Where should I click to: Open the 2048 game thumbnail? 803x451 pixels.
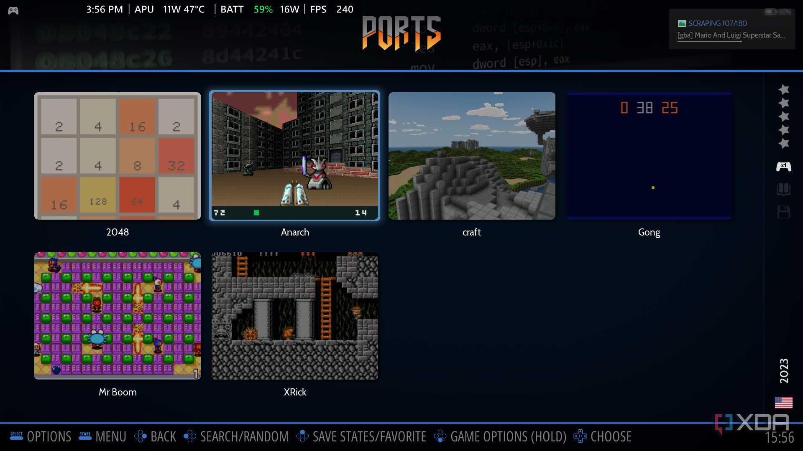coord(118,156)
